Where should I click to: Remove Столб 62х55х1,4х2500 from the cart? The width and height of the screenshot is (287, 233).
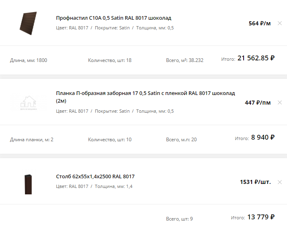[x=280, y=182]
